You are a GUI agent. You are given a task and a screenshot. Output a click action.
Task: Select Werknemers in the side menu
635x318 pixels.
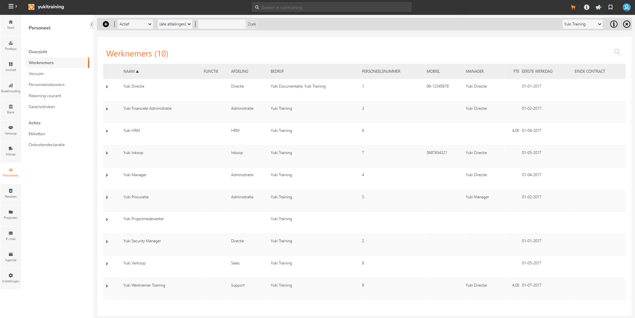(x=57, y=63)
